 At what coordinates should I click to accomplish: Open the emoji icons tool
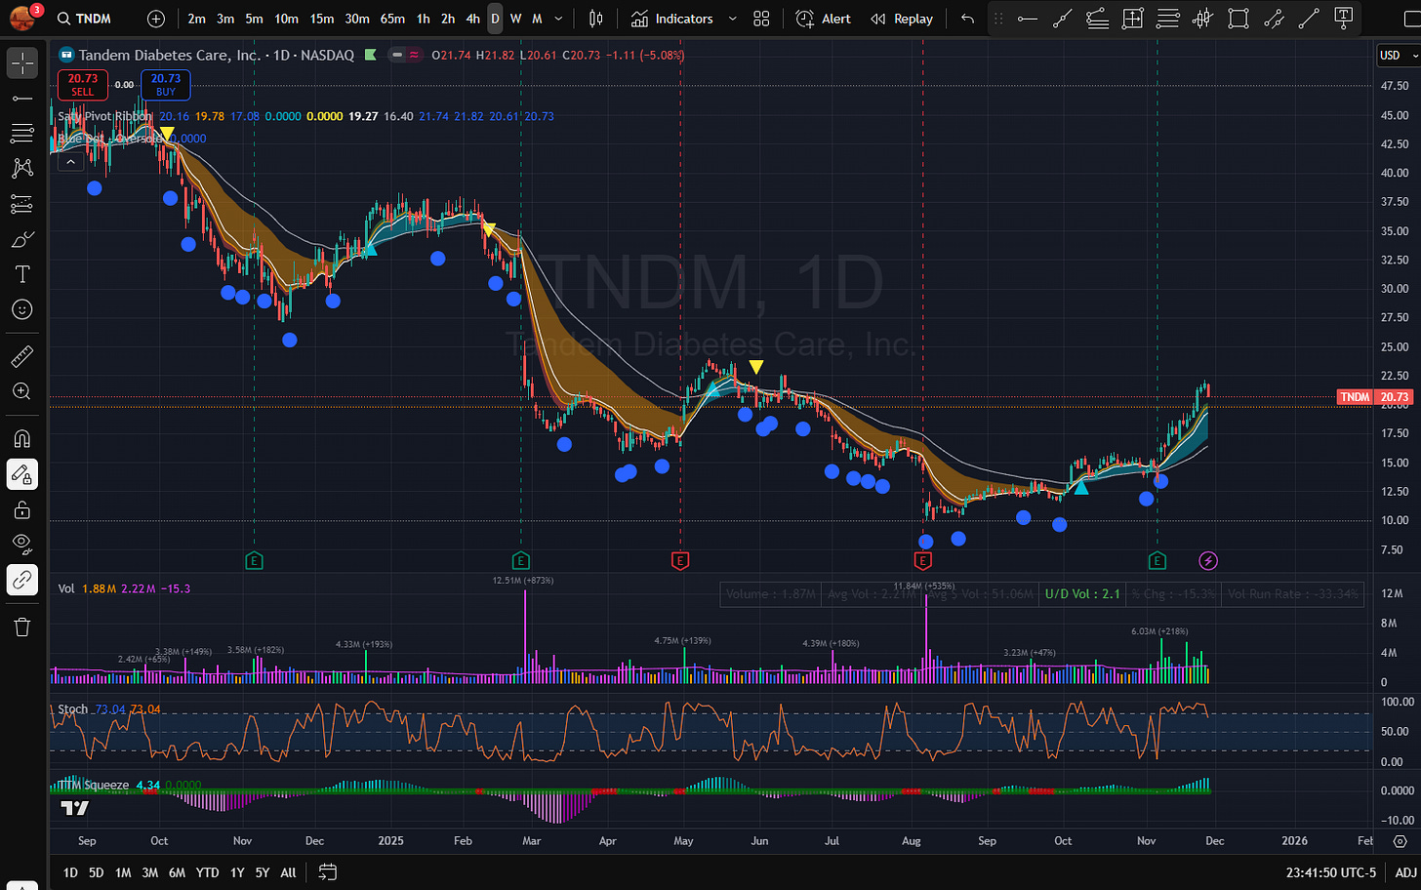[x=21, y=309]
